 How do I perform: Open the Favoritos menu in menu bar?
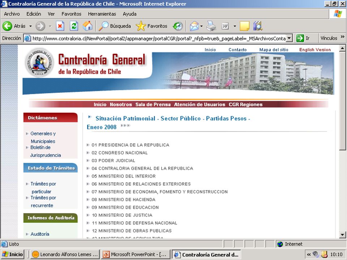(71, 14)
